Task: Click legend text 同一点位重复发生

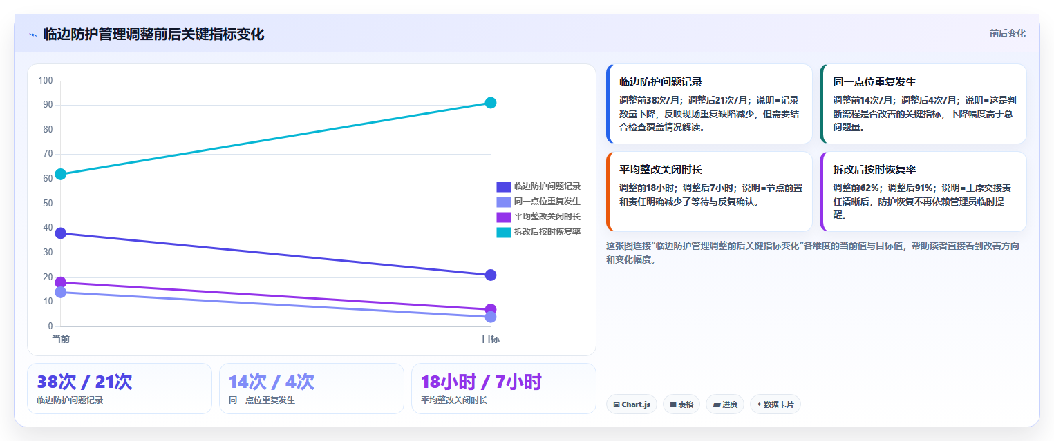Action: (547, 202)
